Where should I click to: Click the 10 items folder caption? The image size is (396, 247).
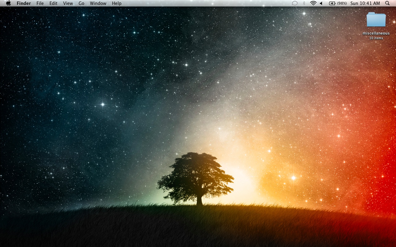pos(376,38)
